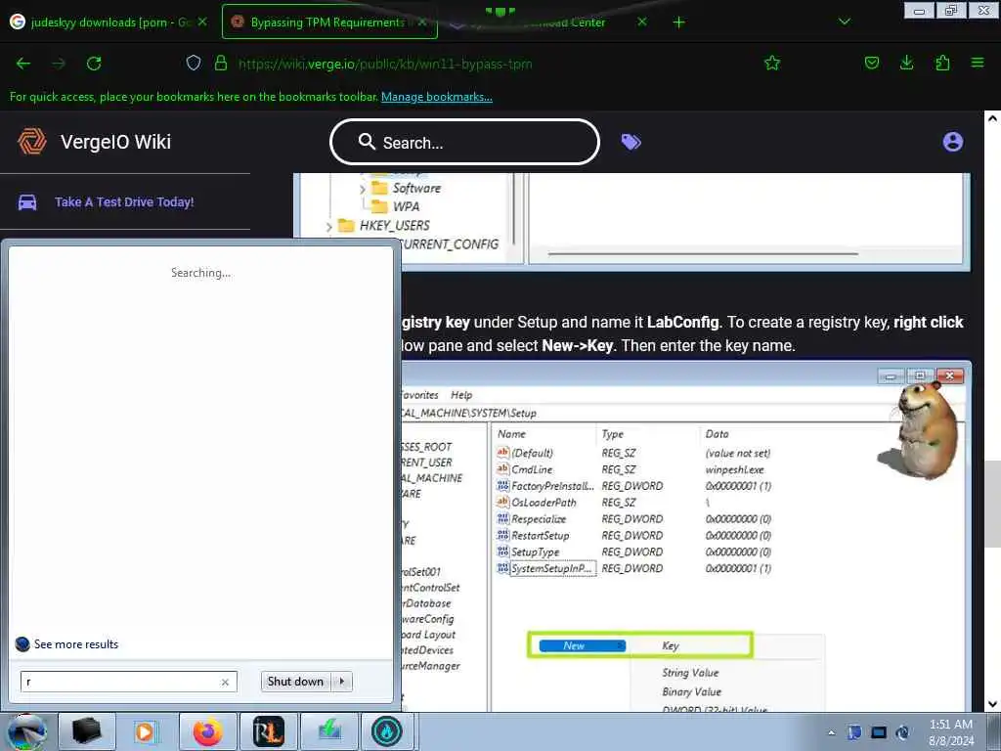Click the globe icon beside See more results
Image resolution: width=1001 pixels, height=751 pixels.
pos(22,643)
